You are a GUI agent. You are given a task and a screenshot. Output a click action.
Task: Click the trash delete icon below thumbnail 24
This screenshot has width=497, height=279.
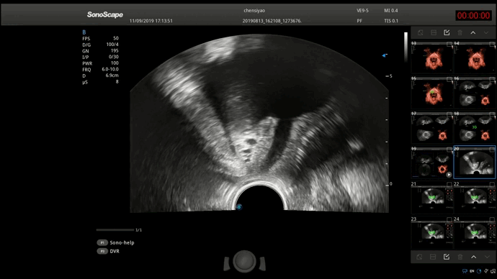[x=460, y=257]
